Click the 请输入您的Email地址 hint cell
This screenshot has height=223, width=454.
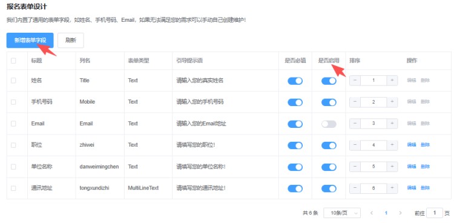(x=201, y=124)
